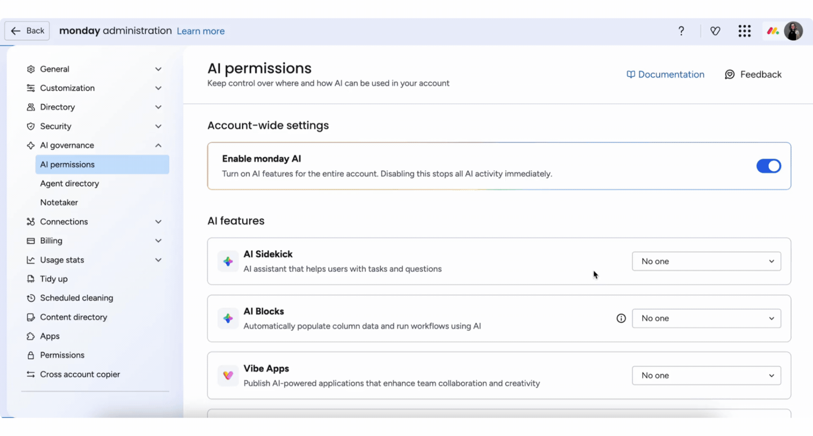Select AI permissions in the sidebar
This screenshot has width=813, height=436.
pyautogui.click(x=102, y=165)
